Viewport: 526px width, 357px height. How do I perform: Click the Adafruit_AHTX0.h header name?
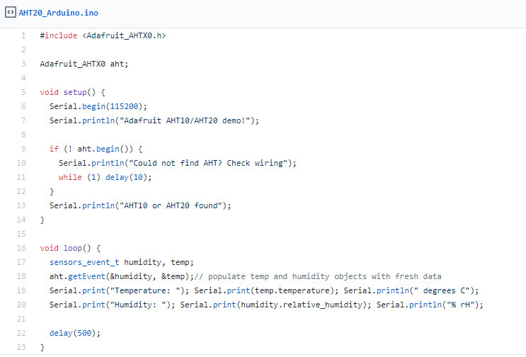124,35
